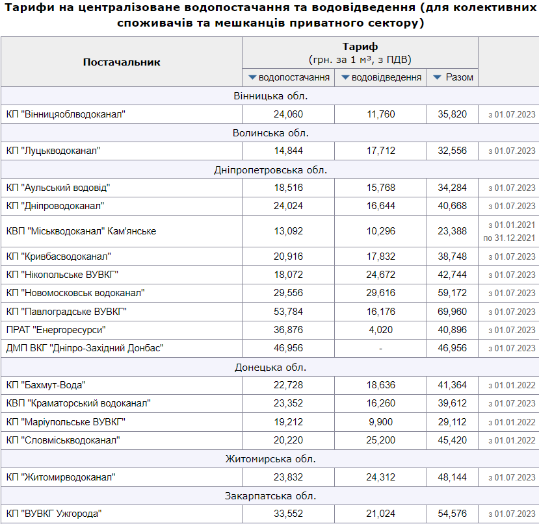539x524 pixels.
Task: Select the Вінницька обл. region row
Action: 270,96
